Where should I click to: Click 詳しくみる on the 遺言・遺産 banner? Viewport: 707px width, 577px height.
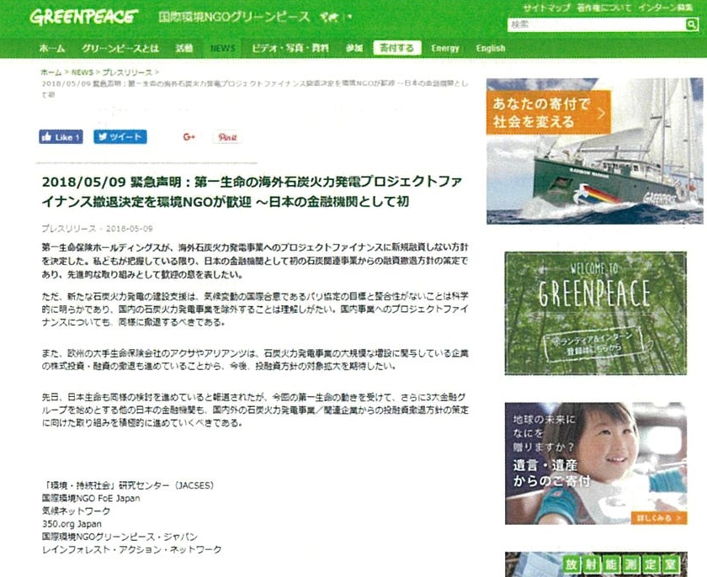pos(659,518)
